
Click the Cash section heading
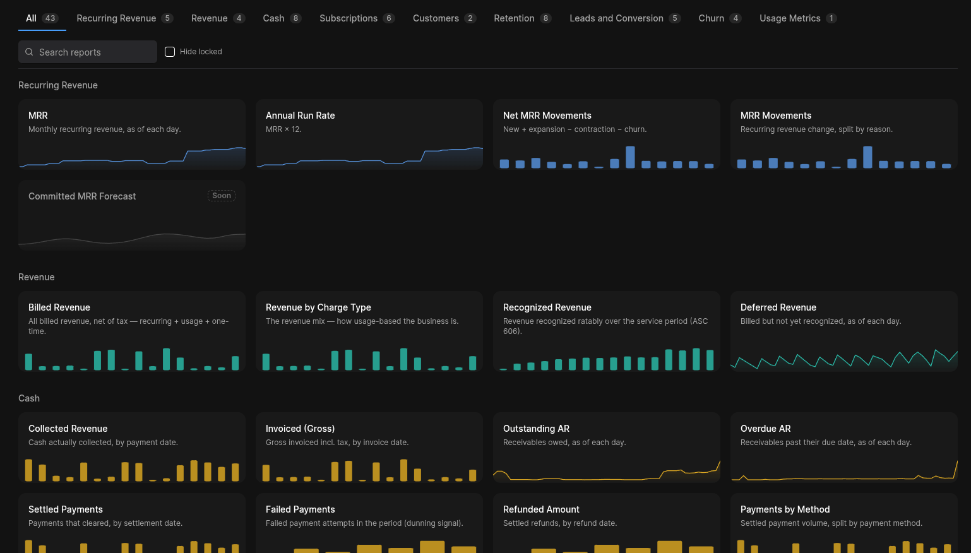(x=29, y=398)
